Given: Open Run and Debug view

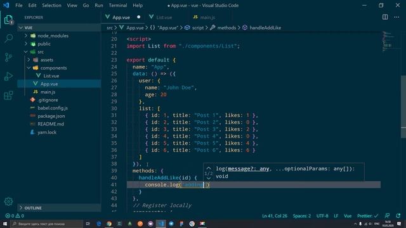Looking at the screenshot, I should coord(8,76).
